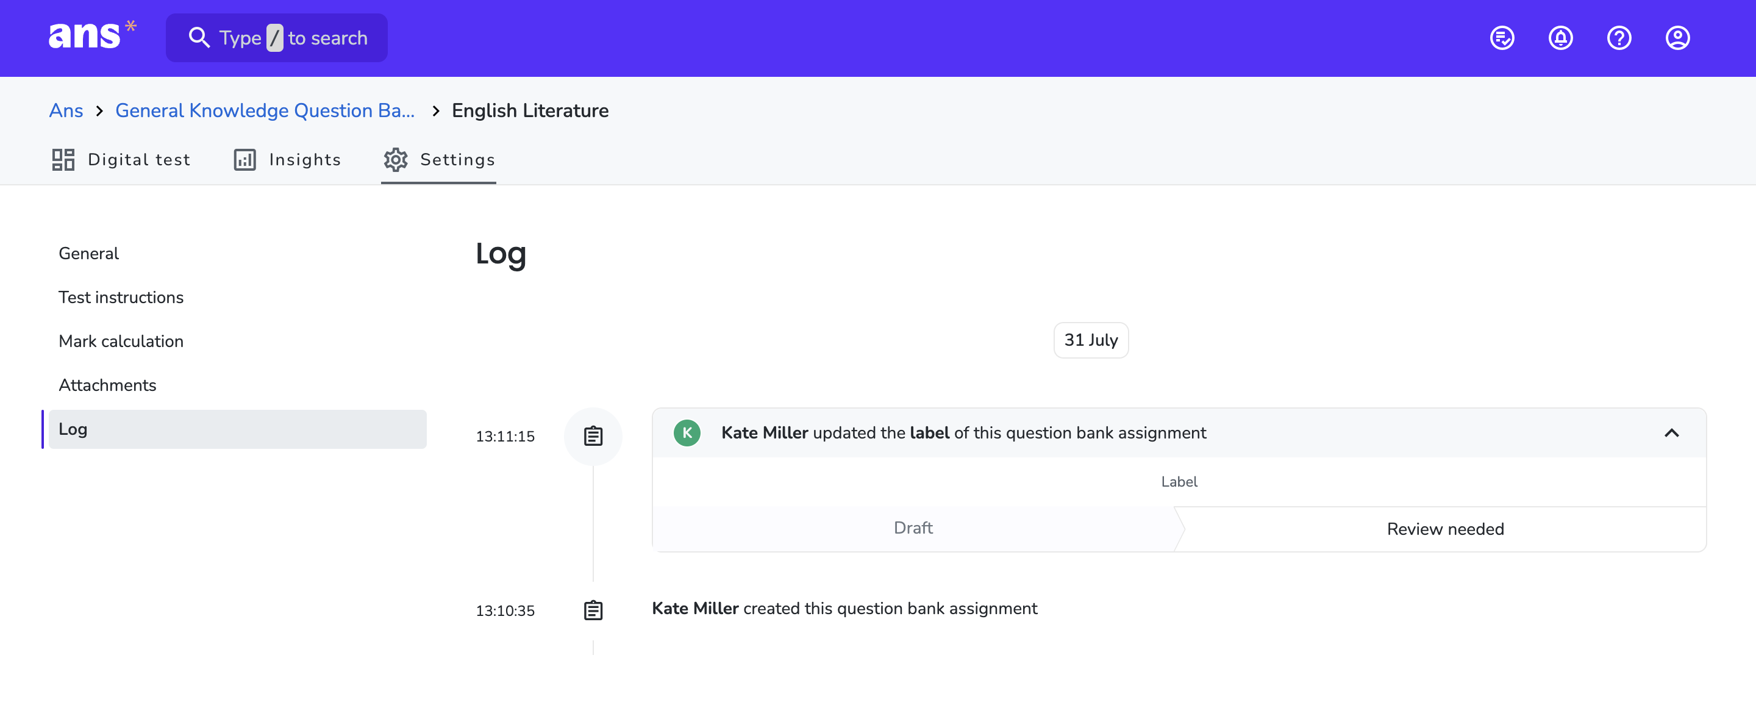This screenshot has height=719, width=1756.
Task: Open General Knowledge Question Bank breadcrumb
Action: (x=265, y=110)
